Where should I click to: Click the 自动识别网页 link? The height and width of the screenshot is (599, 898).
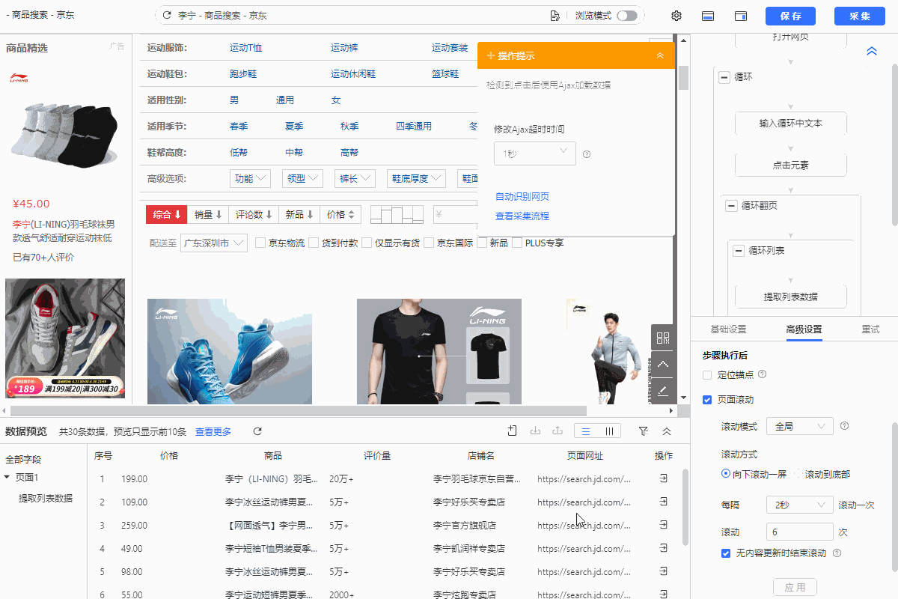point(522,197)
